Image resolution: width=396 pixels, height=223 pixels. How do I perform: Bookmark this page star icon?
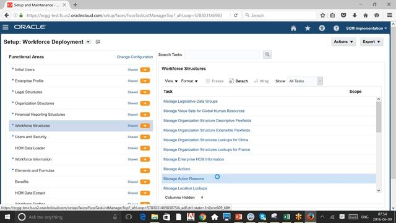point(322,15)
